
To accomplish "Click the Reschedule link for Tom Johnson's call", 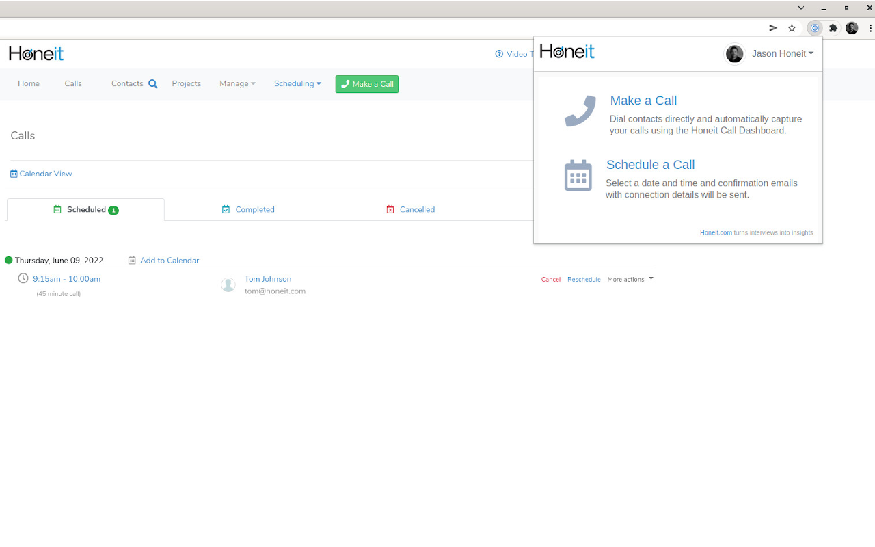I will (584, 279).
